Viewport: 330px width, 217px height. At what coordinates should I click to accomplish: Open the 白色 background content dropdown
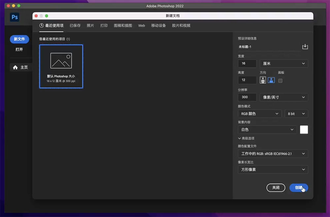pyautogui.click(x=267, y=129)
